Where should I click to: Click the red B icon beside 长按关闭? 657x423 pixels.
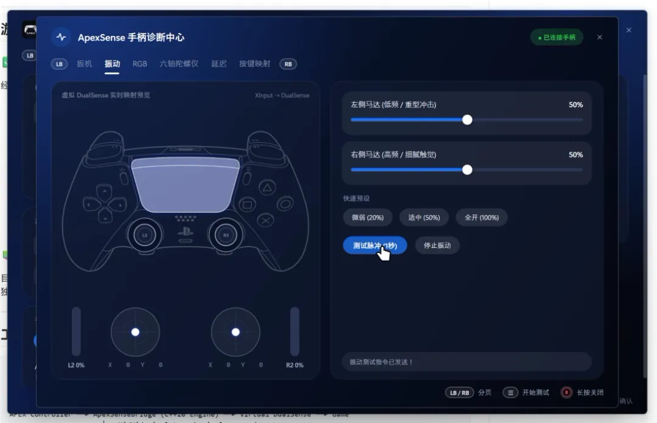click(566, 393)
